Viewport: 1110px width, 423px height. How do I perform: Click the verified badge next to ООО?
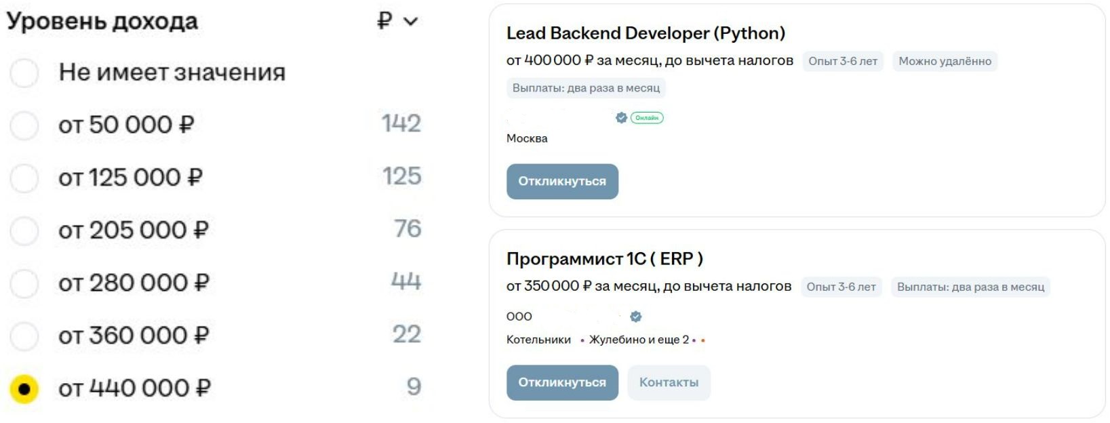coord(636,317)
